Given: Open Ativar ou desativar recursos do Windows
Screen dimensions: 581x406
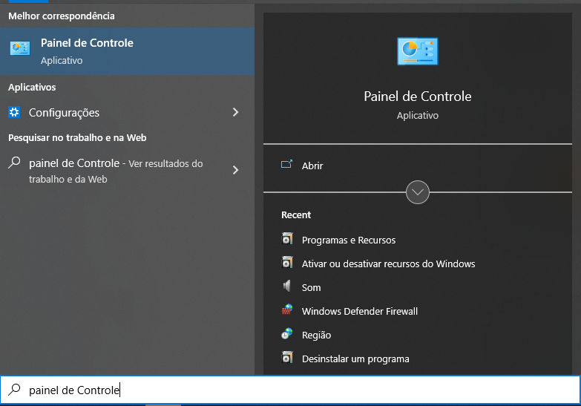Looking at the screenshot, I should 388,263.
